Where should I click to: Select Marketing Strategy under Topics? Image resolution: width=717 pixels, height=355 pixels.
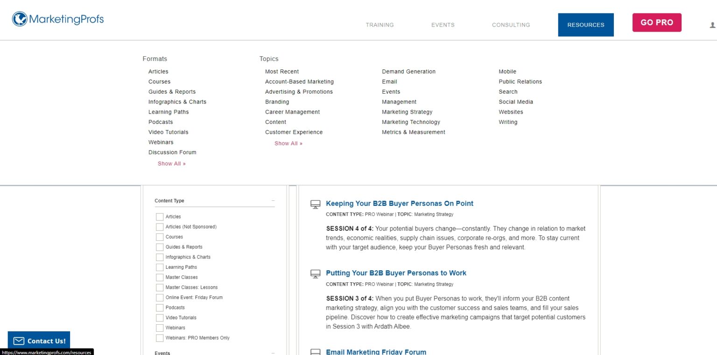coord(407,112)
